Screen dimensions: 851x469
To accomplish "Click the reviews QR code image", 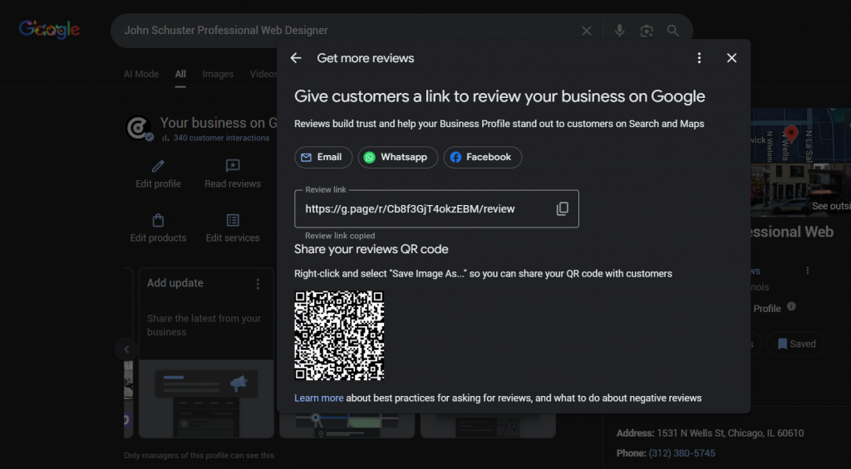I will pyautogui.click(x=339, y=335).
